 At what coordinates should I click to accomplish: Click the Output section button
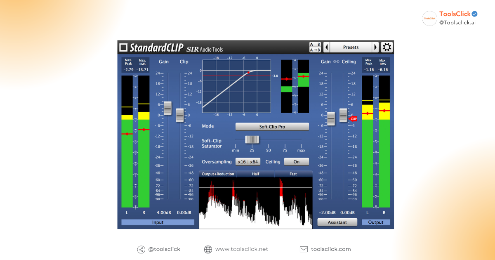click(376, 222)
